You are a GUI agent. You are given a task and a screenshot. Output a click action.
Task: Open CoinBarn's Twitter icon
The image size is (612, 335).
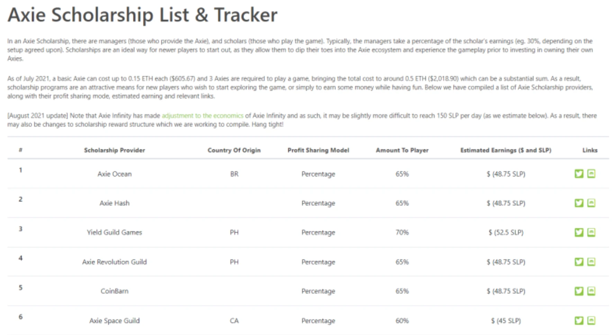579,291
